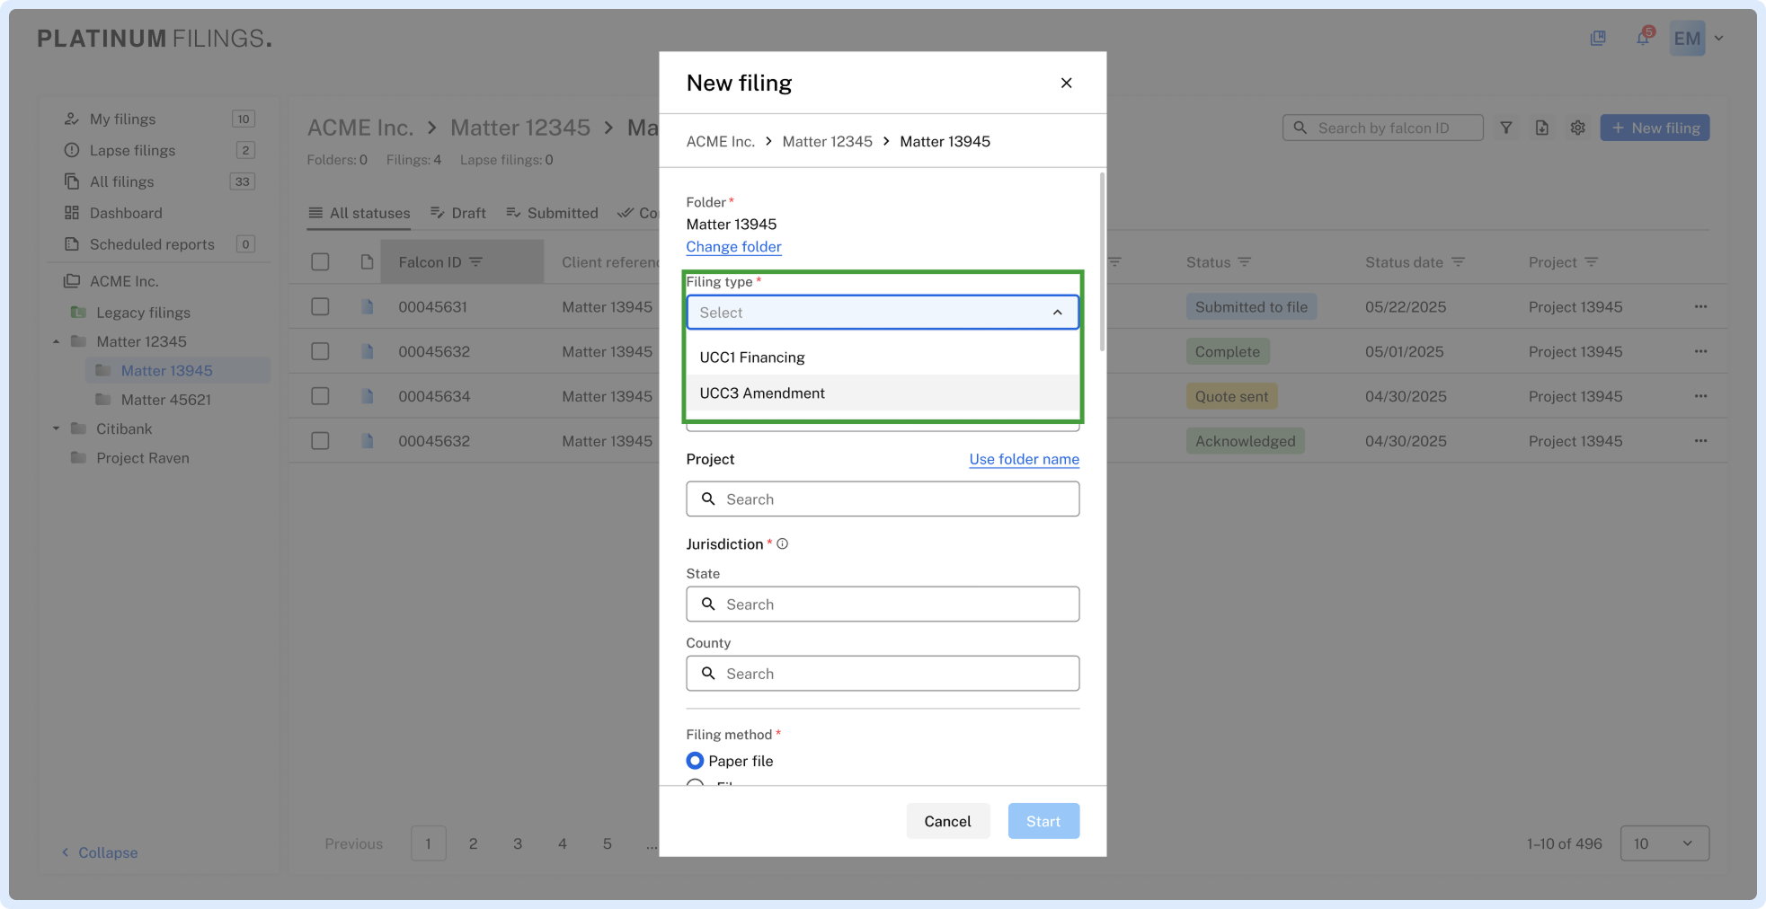Open the rows-per-page 10 dropdown
The width and height of the screenshot is (1766, 909).
tap(1664, 843)
